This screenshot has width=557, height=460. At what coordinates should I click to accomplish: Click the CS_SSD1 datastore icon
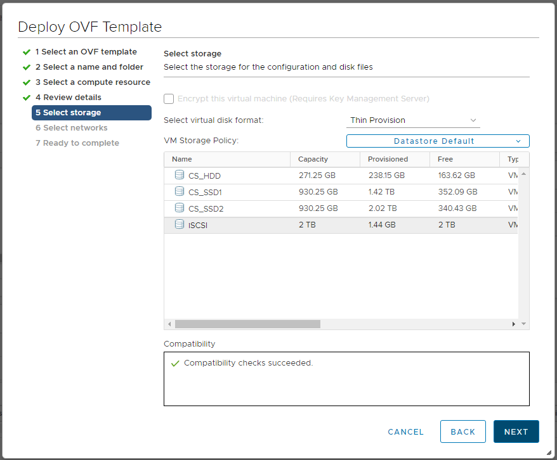pyautogui.click(x=179, y=191)
